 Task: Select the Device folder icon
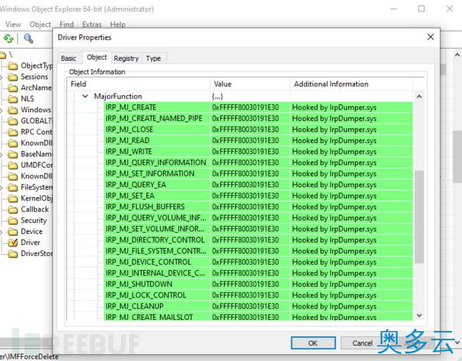coord(13,232)
